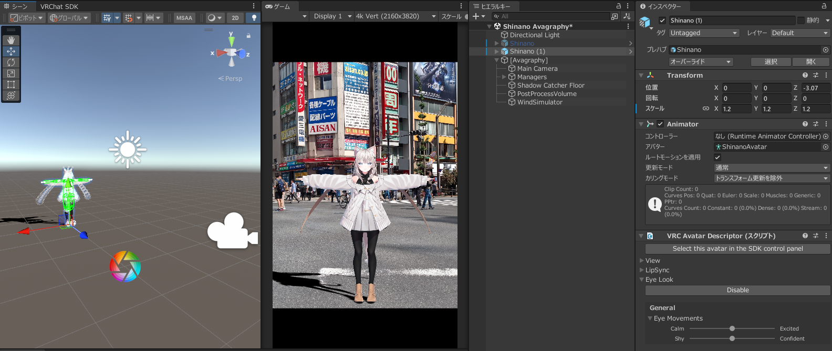Image resolution: width=832 pixels, height=351 pixels.
Task: Open the Default layer dropdown
Action: (800, 33)
